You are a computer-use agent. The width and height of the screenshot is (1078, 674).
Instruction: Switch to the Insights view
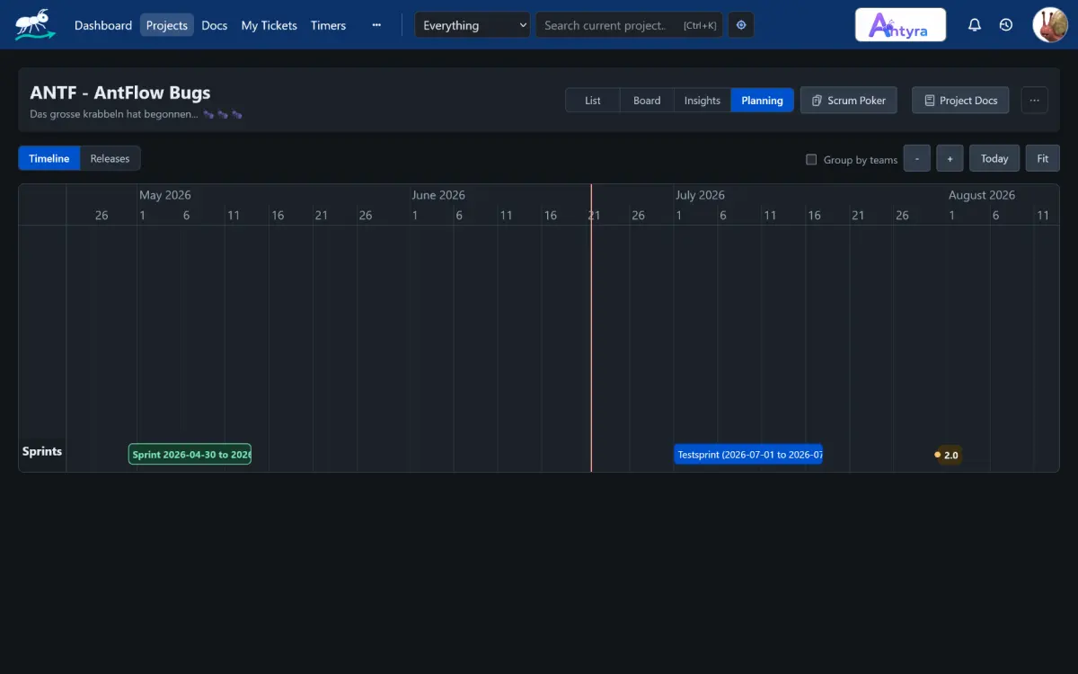(x=702, y=101)
